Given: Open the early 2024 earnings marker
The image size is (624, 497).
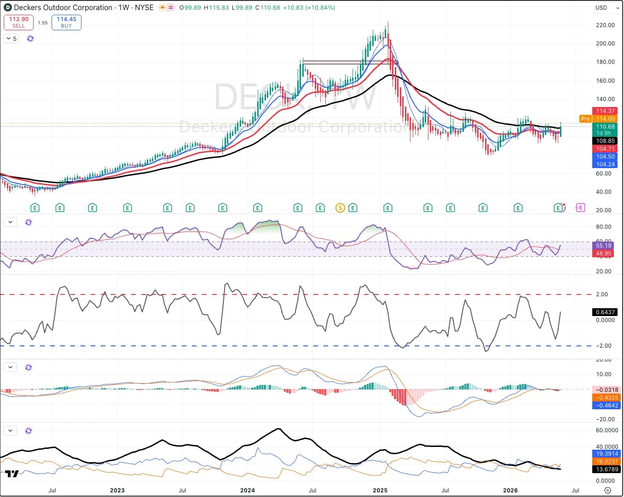Looking at the screenshot, I should coord(258,208).
